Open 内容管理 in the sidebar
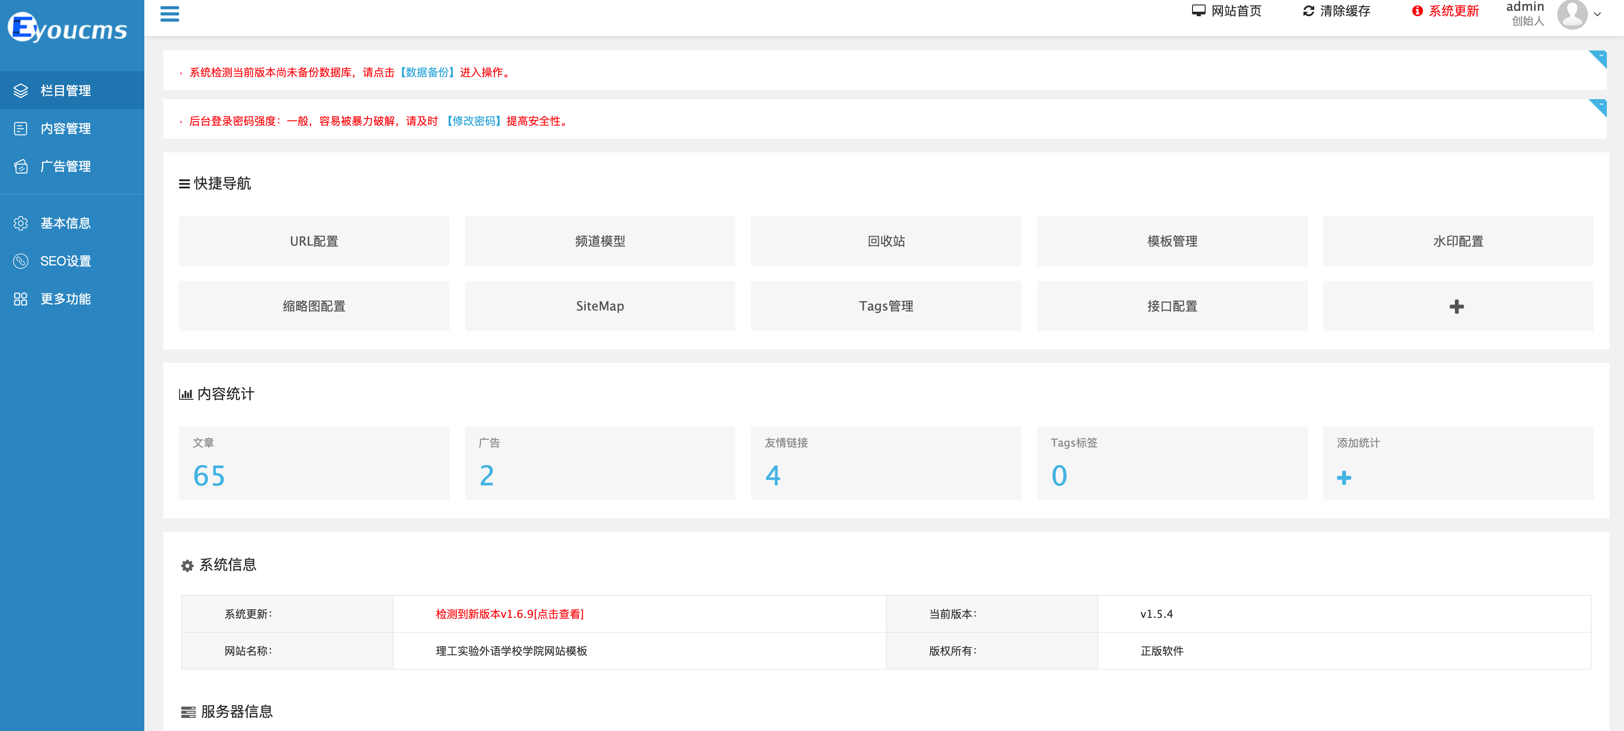 tap(72, 128)
